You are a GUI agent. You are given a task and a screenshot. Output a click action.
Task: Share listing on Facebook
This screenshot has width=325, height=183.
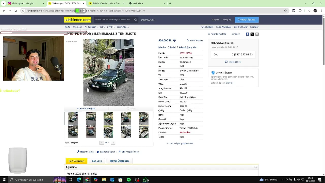247,34
